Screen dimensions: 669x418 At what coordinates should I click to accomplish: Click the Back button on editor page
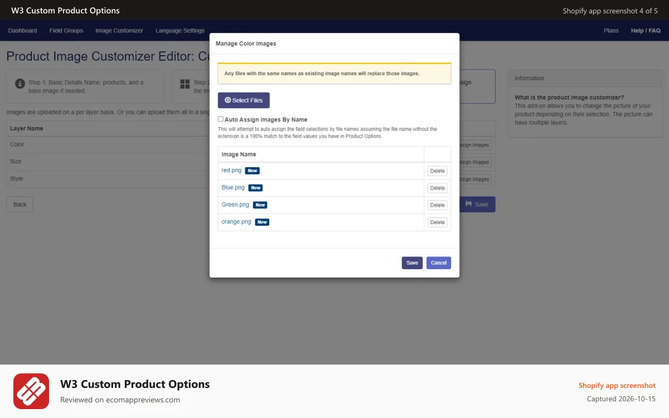pos(20,205)
